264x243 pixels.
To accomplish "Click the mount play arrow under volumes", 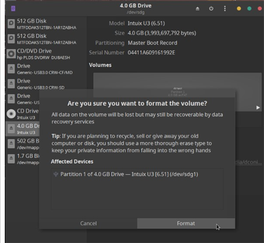I will point(258,108).
